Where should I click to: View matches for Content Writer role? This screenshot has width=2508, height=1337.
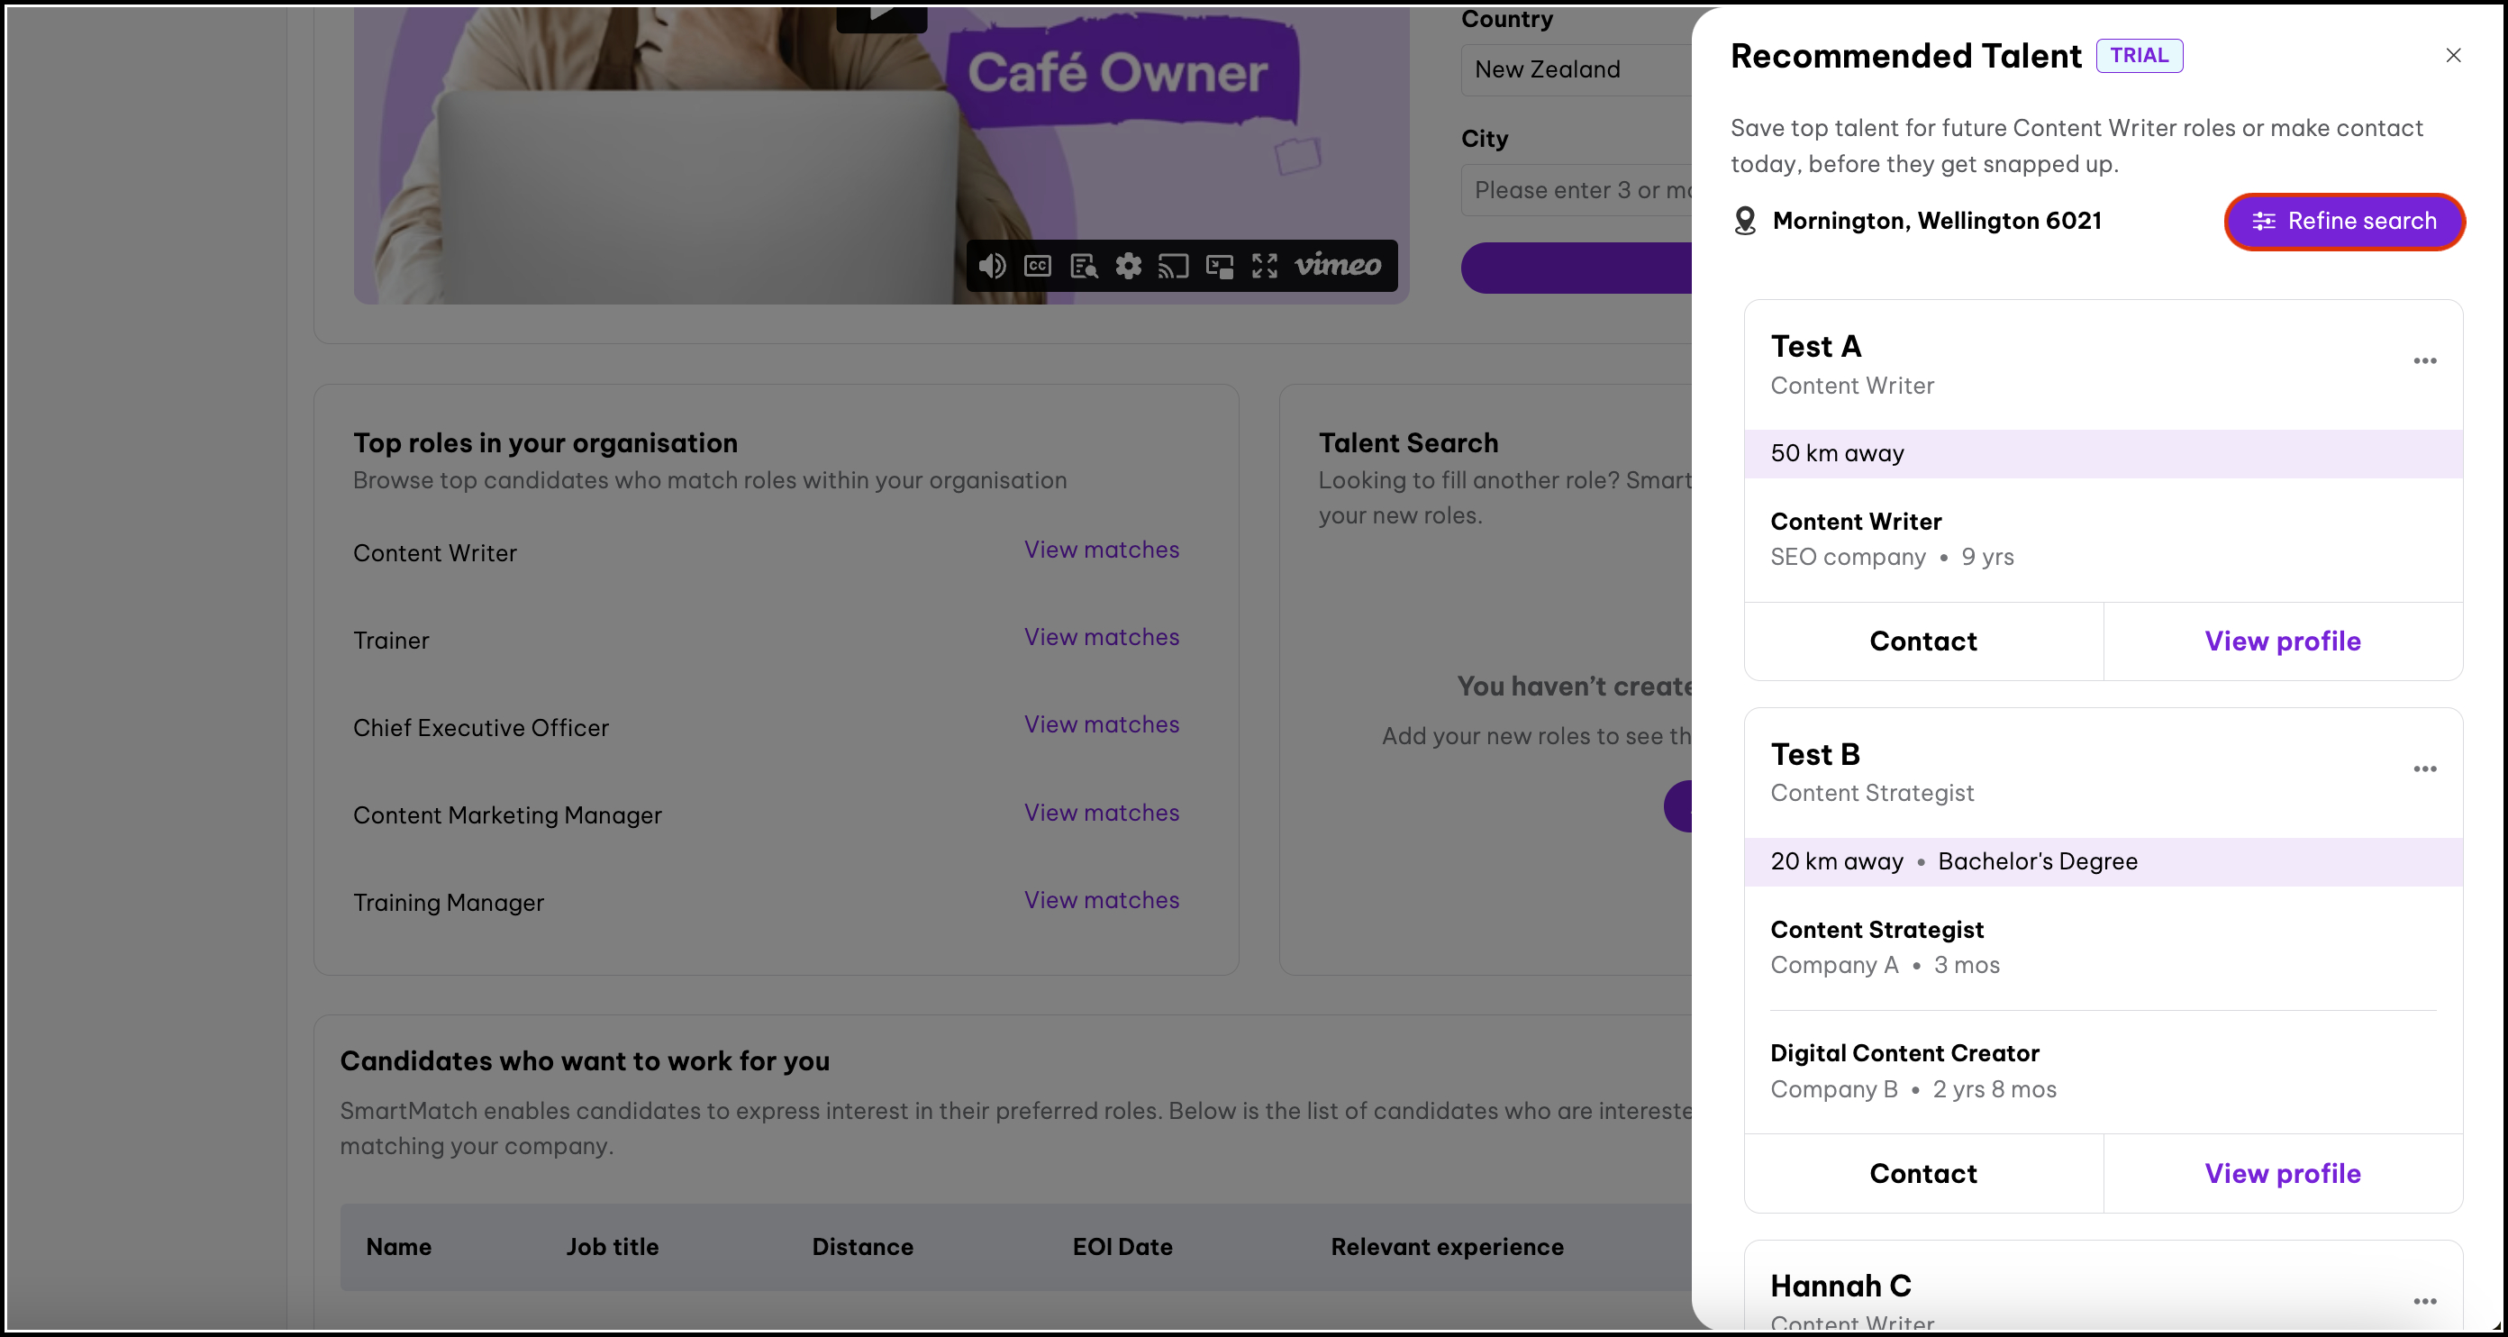[1101, 550]
